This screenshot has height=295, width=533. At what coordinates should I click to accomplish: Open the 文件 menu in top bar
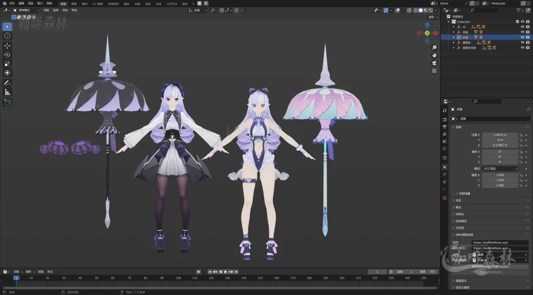pyautogui.click(x=12, y=4)
